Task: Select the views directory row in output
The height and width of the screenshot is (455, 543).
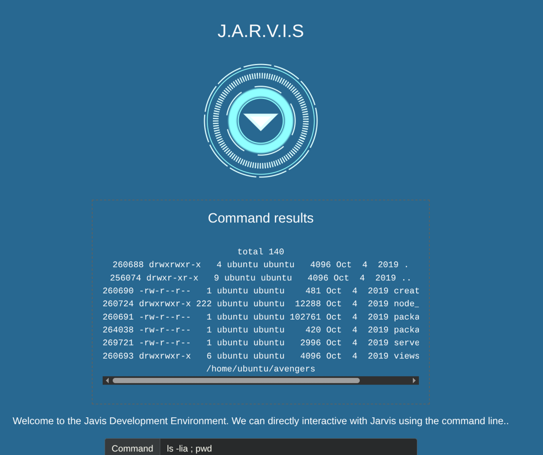Action: (261, 356)
